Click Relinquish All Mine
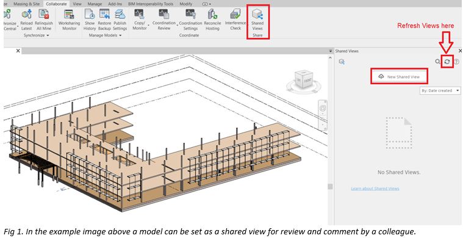The height and width of the screenshot is (238, 463). (x=44, y=20)
